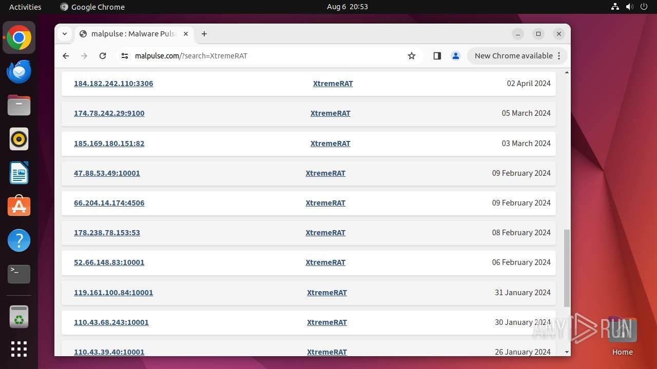Click the page vertical scrollbar thumb

point(567,268)
